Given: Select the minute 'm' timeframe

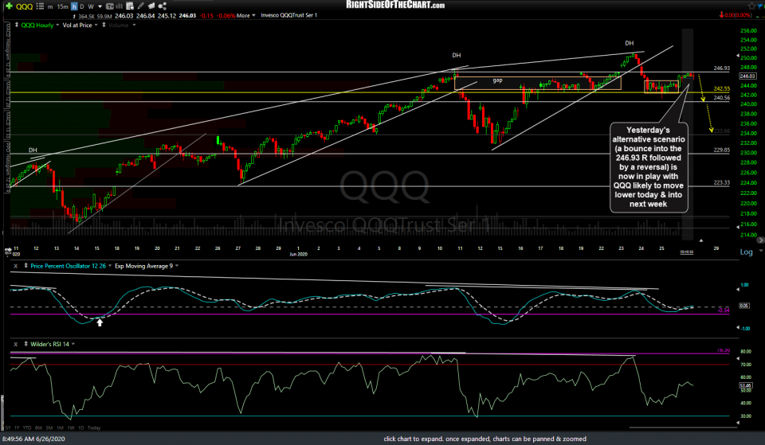Looking at the screenshot, I should pyautogui.click(x=49, y=6).
